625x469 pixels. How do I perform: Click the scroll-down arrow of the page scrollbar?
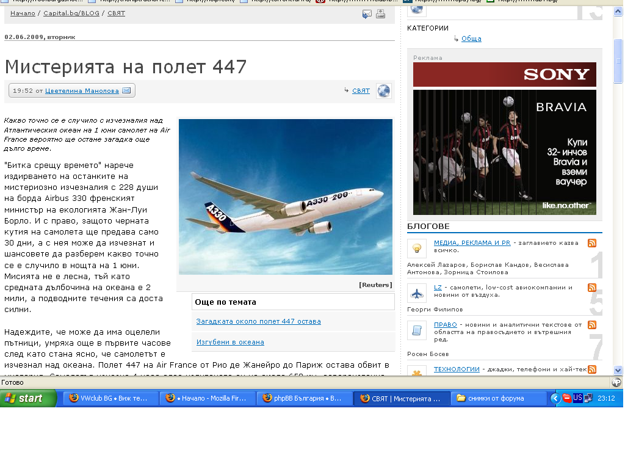point(618,370)
